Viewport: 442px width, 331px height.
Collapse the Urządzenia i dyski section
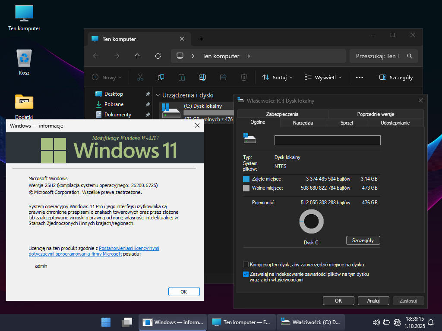point(158,95)
